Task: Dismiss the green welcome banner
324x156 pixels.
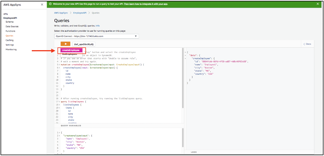Action: [x=318, y=4]
